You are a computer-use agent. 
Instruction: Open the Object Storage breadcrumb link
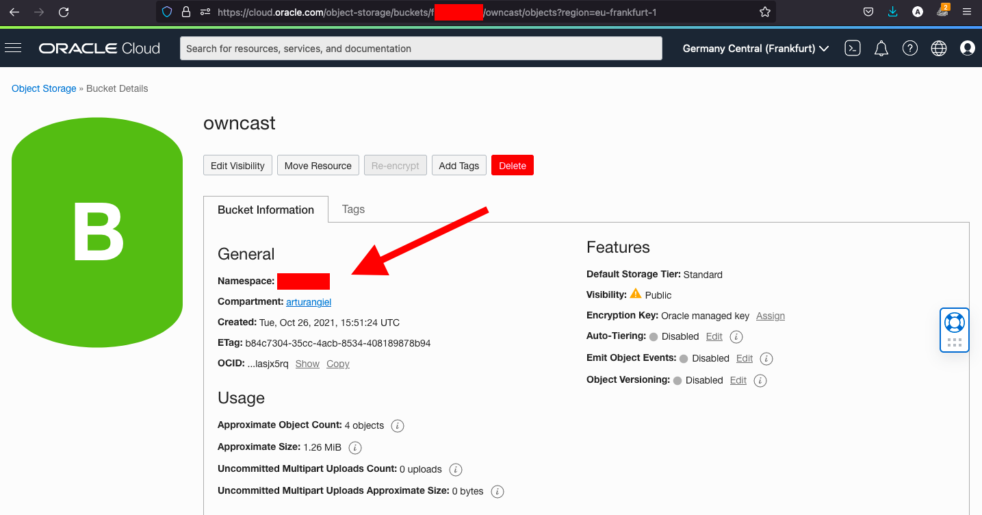pyautogui.click(x=44, y=88)
